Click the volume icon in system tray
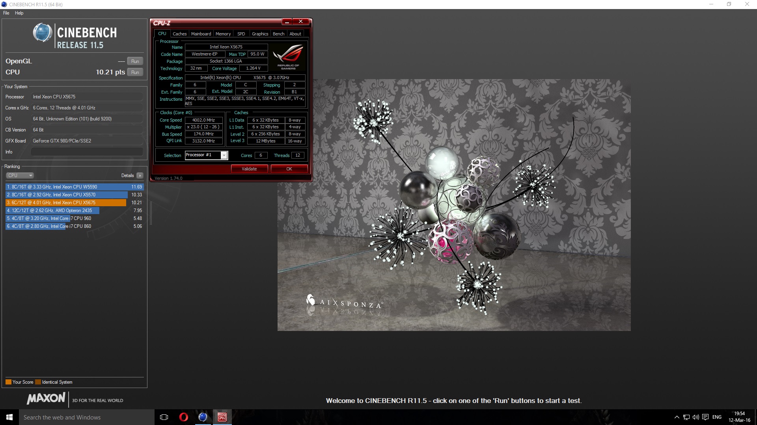 [x=695, y=417]
